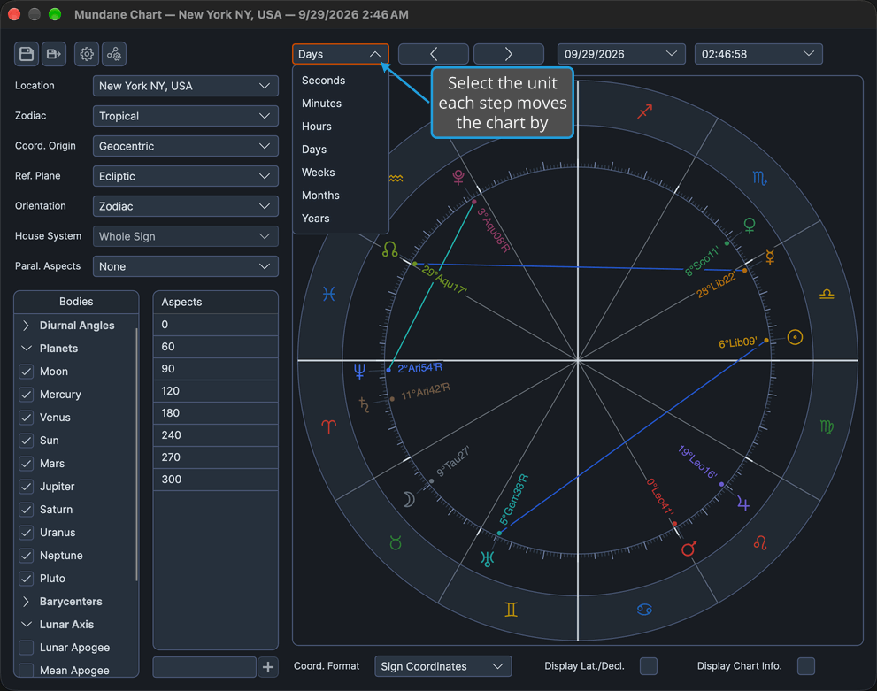Collapse the Lunar Axis group
Viewport: 877px width, 691px height.
point(26,625)
